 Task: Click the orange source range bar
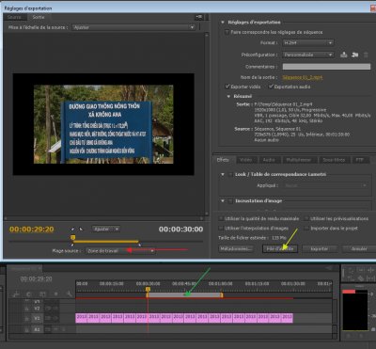(x=106, y=242)
